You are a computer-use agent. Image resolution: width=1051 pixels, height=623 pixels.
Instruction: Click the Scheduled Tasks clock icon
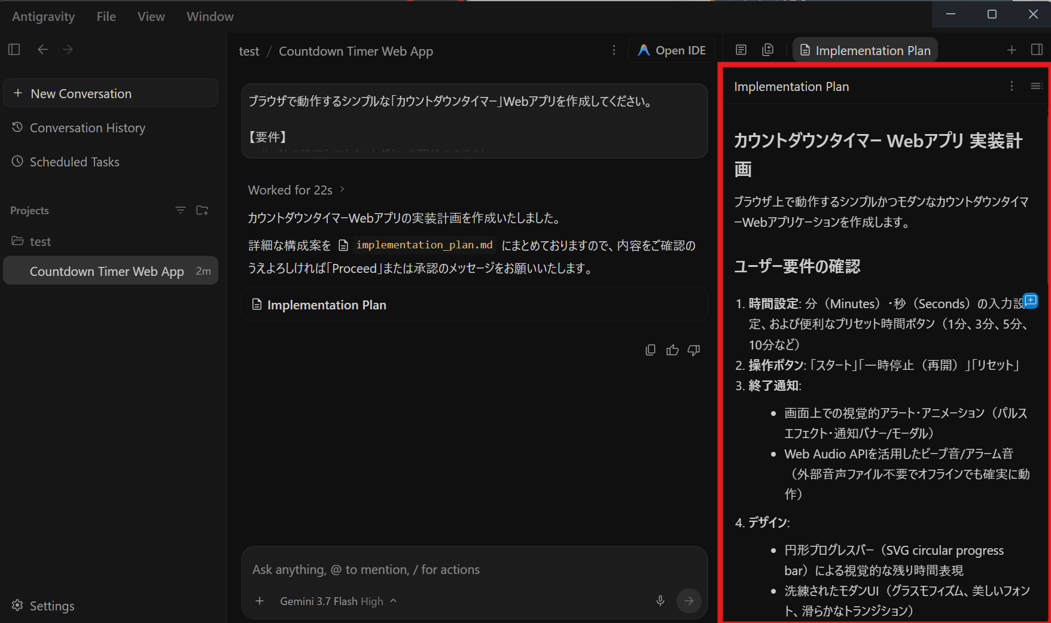17,161
